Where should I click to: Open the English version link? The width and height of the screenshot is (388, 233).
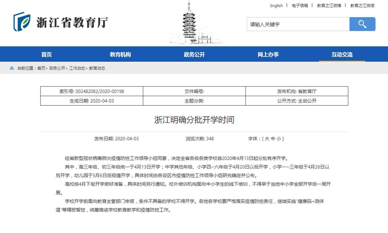[276, 6]
